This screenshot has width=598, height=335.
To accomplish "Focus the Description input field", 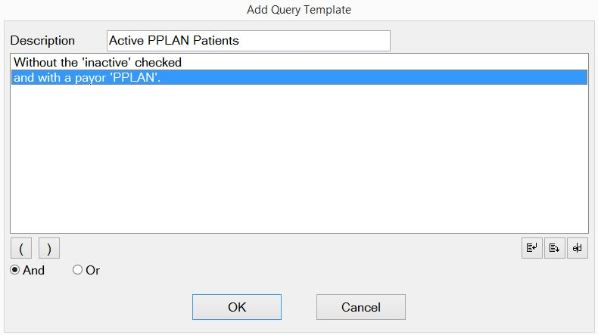I will 248,41.
